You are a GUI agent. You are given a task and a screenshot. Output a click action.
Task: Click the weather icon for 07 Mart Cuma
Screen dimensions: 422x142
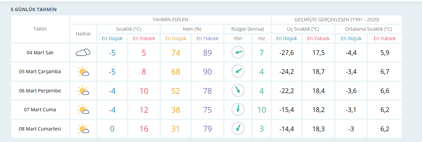click(83, 110)
